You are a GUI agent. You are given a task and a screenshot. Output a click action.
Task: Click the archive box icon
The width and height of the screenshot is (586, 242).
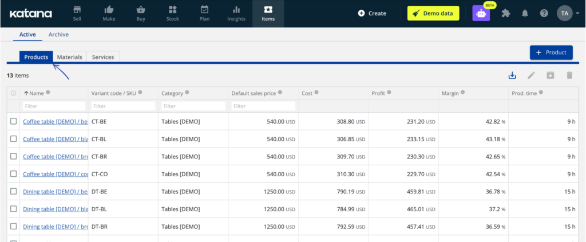[550, 76]
